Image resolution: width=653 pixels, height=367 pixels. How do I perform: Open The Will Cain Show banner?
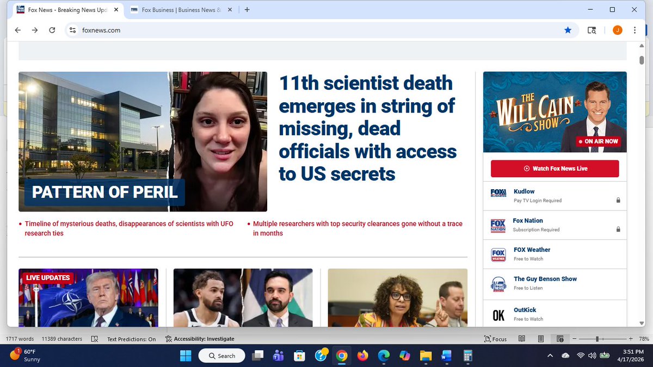(555, 112)
